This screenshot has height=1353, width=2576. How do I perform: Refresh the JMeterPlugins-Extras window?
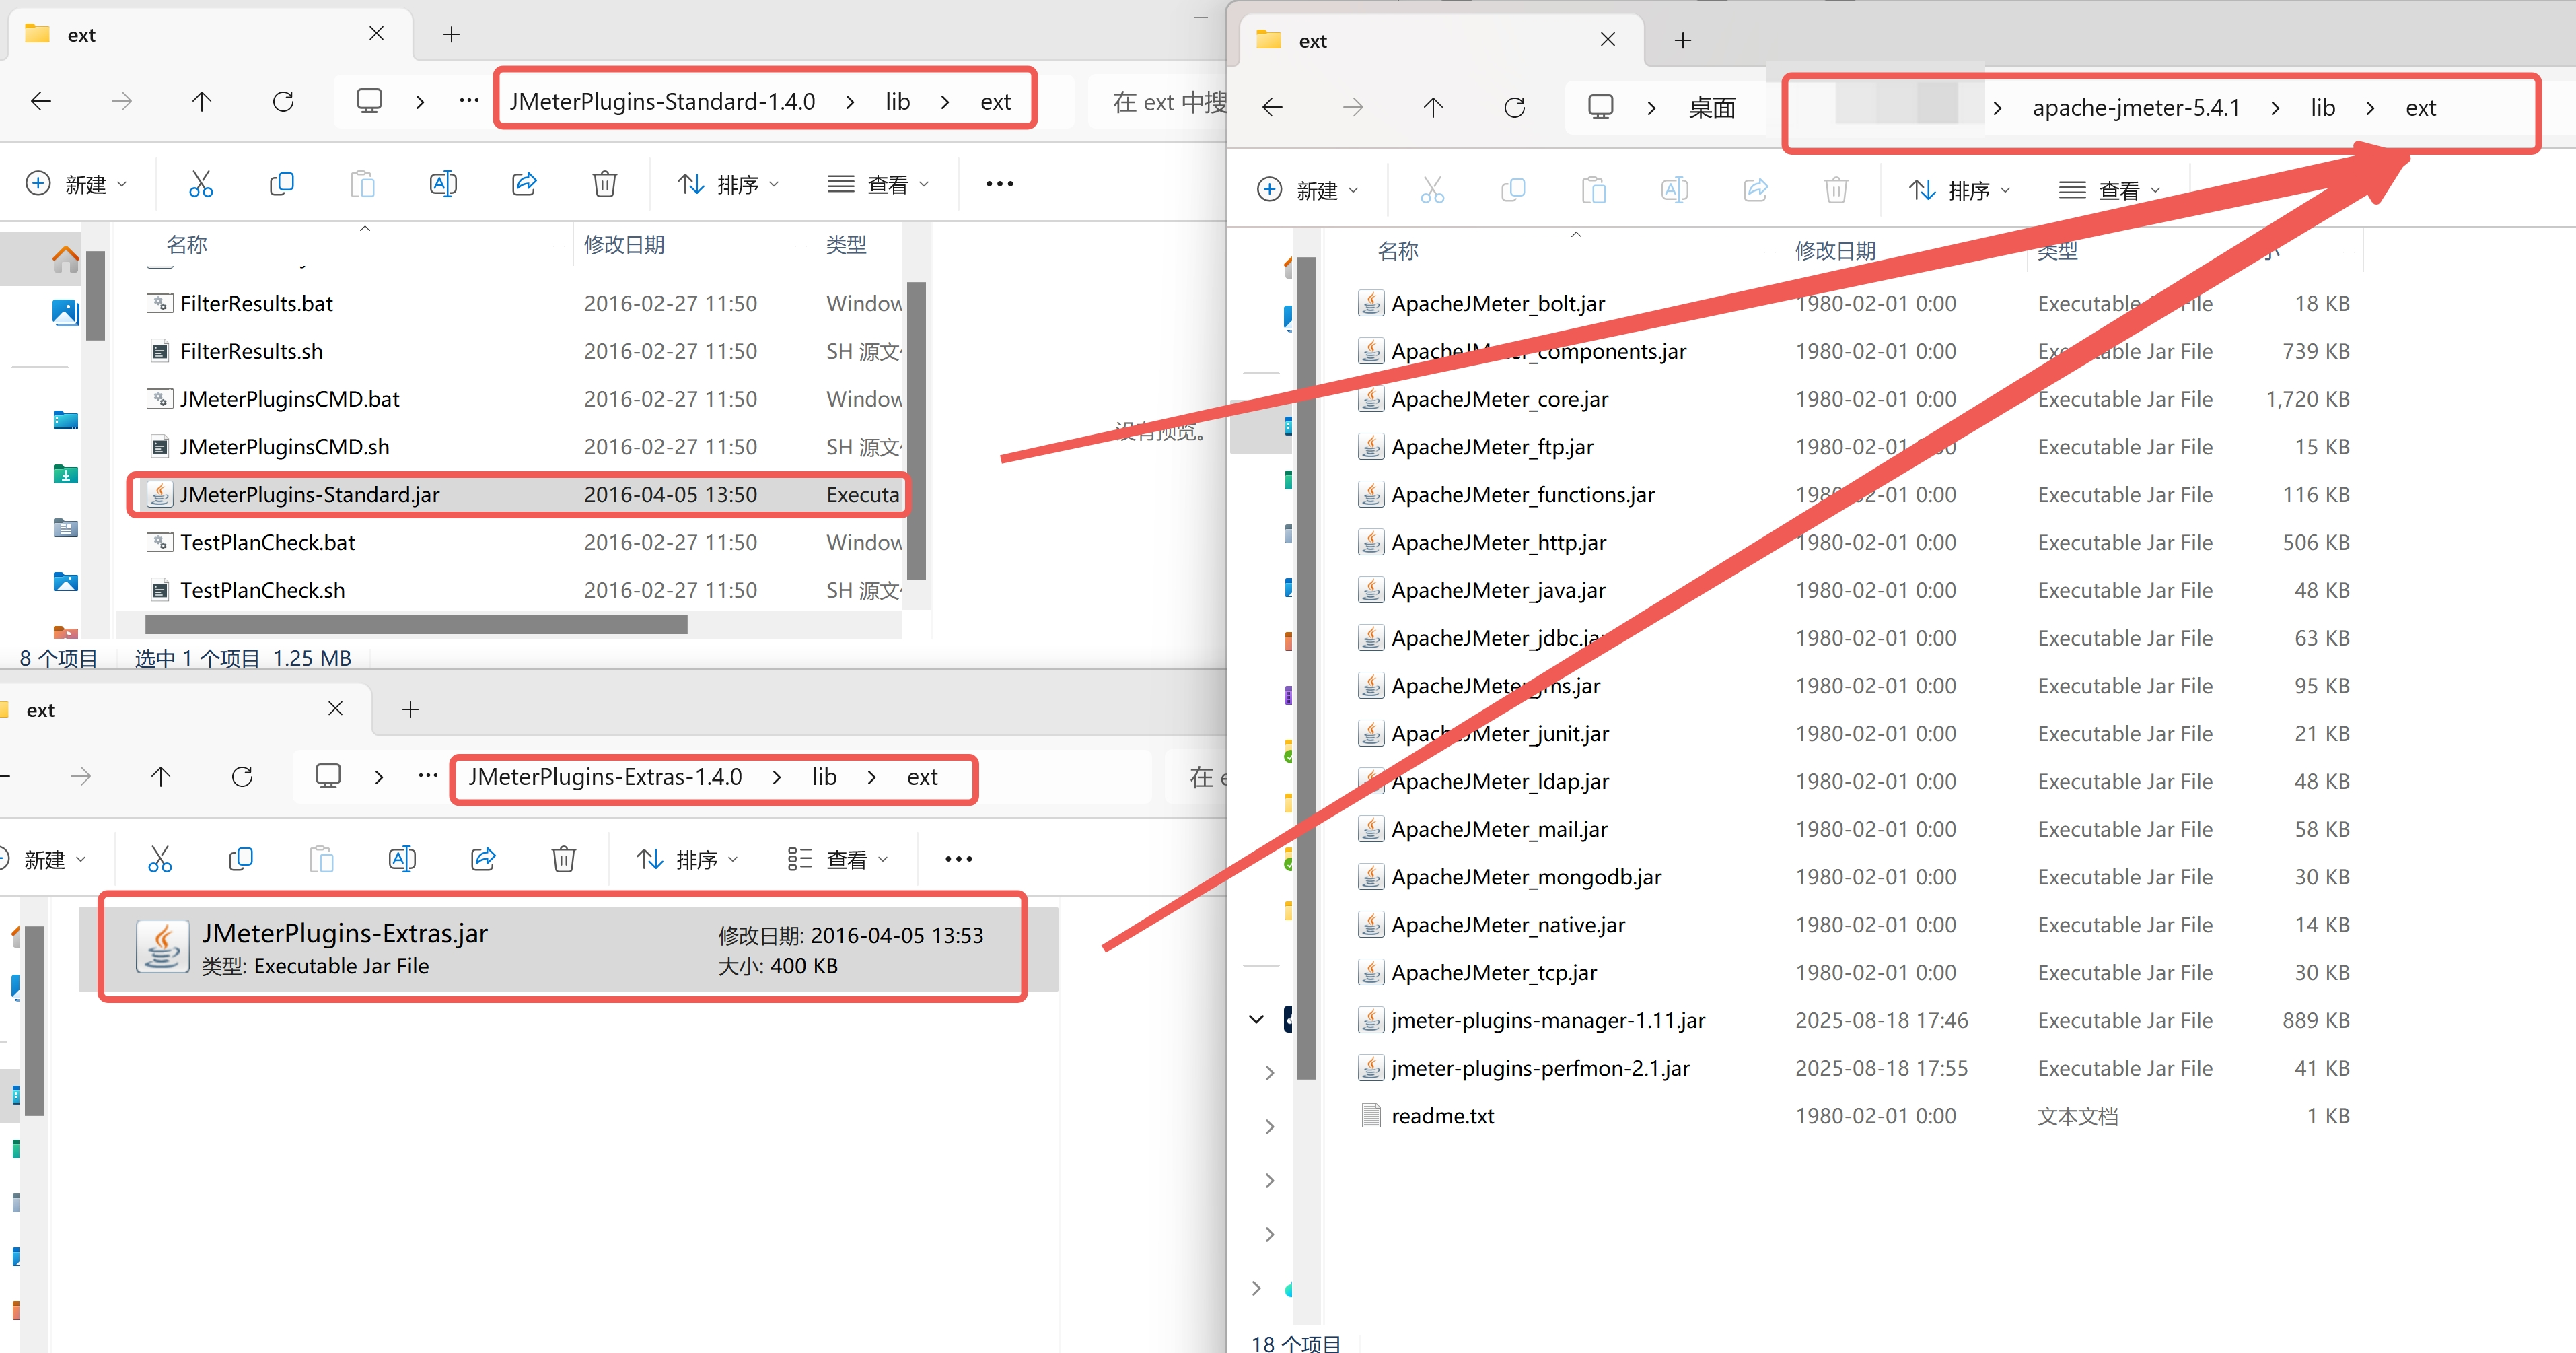(242, 777)
